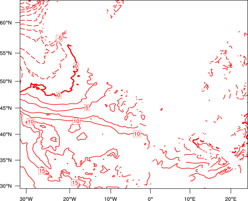Select the 45°N latitude label
Image resolution: width=248 pixels, height=201 pixels.
pos(6,108)
